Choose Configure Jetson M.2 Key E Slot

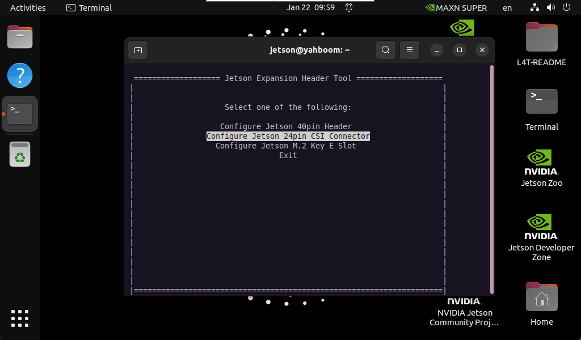click(x=286, y=146)
